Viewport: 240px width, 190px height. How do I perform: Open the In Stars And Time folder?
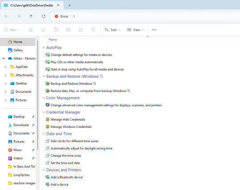click(21, 166)
